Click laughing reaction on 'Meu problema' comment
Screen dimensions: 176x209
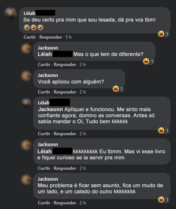tap(161, 199)
